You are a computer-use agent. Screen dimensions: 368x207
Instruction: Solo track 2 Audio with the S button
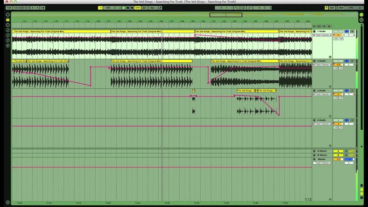(347, 61)
